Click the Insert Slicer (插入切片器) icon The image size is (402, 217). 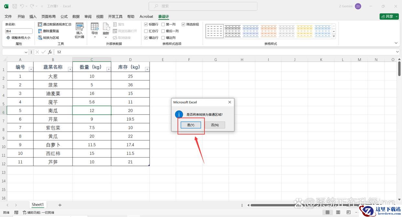(79, 27)
